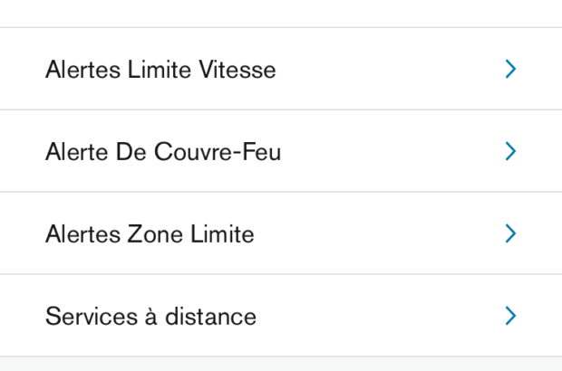Select the remote services row
The width and height of the screenshot is (562, 371).
[281, 317]
